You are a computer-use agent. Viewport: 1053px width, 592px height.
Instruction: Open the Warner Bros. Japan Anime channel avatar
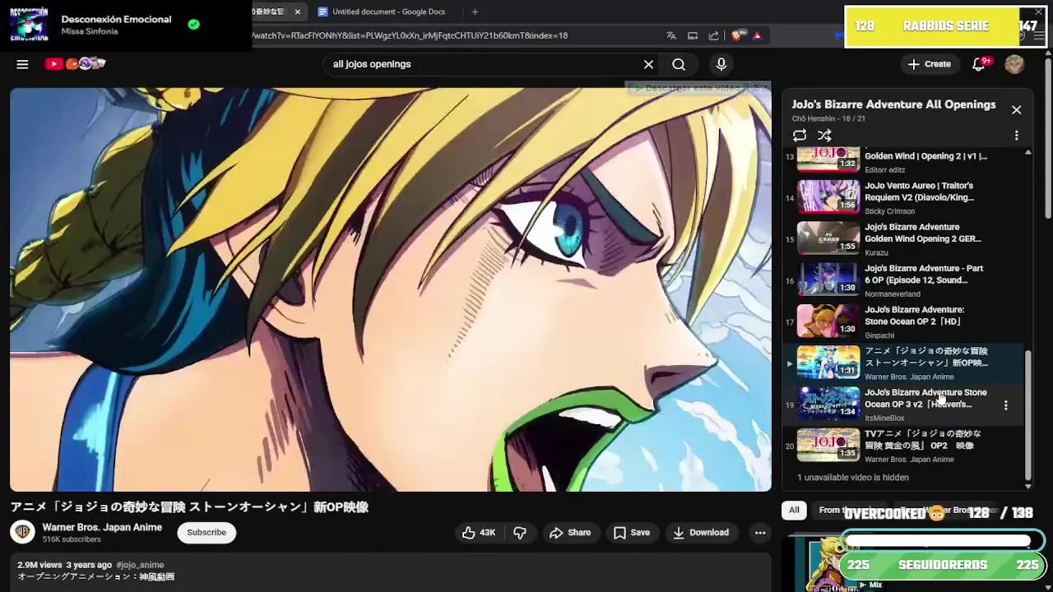pyautogui.click(x=22, y=533)
